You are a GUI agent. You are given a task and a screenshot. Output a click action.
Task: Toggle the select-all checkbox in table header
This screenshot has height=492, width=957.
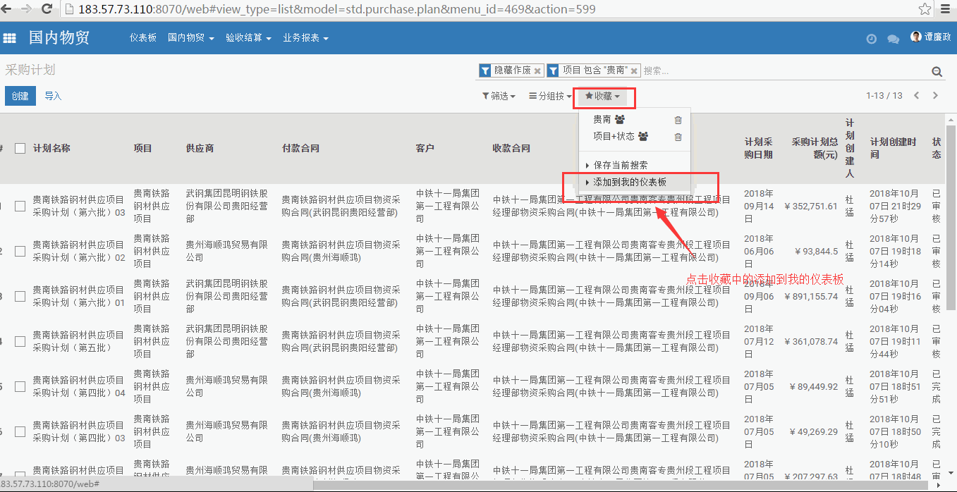click(20, 148)
